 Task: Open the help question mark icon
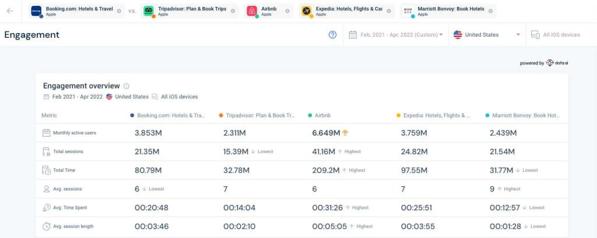pyautogui.click(x=332, y=34)
